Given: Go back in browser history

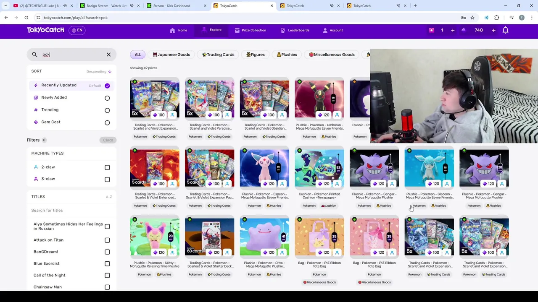Looking at the screenshot, I should (6, 18).
